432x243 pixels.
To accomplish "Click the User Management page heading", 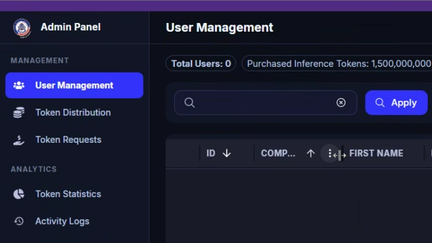I will [x=220, y=28].
